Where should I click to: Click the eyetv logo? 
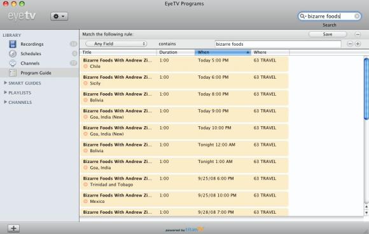[x=22, y=16]
